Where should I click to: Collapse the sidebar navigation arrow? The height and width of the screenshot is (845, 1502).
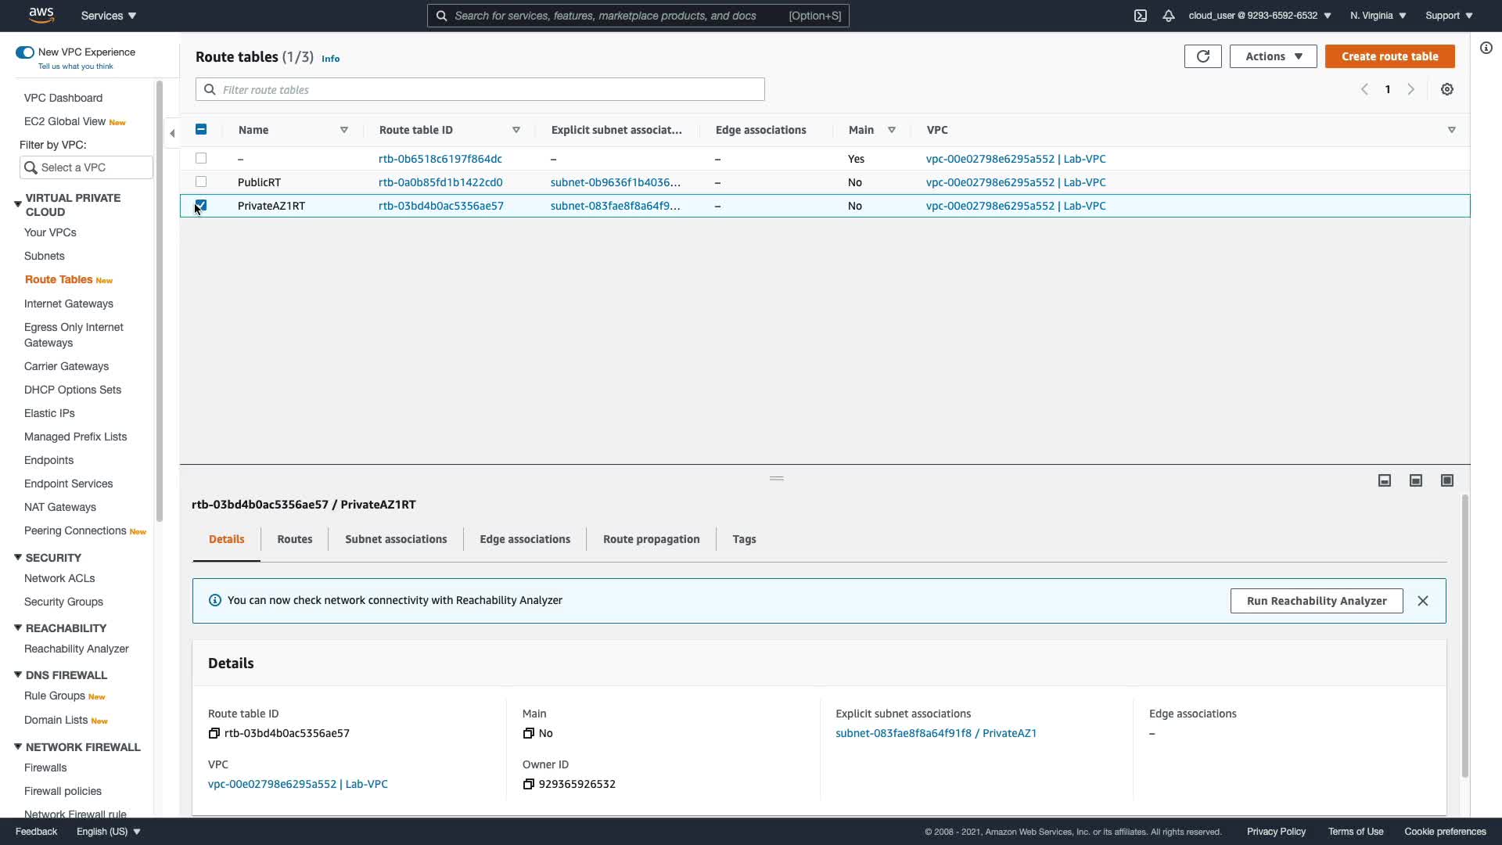pos(172,133)
